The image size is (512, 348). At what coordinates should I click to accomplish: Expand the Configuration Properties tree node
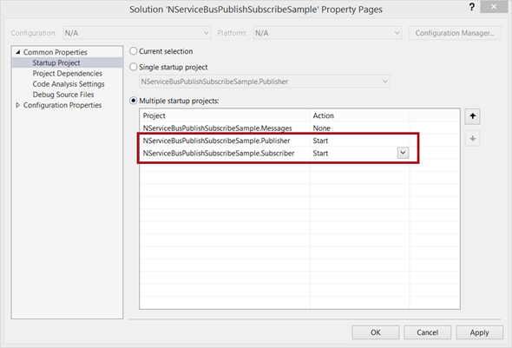click(x=18, y=105)
